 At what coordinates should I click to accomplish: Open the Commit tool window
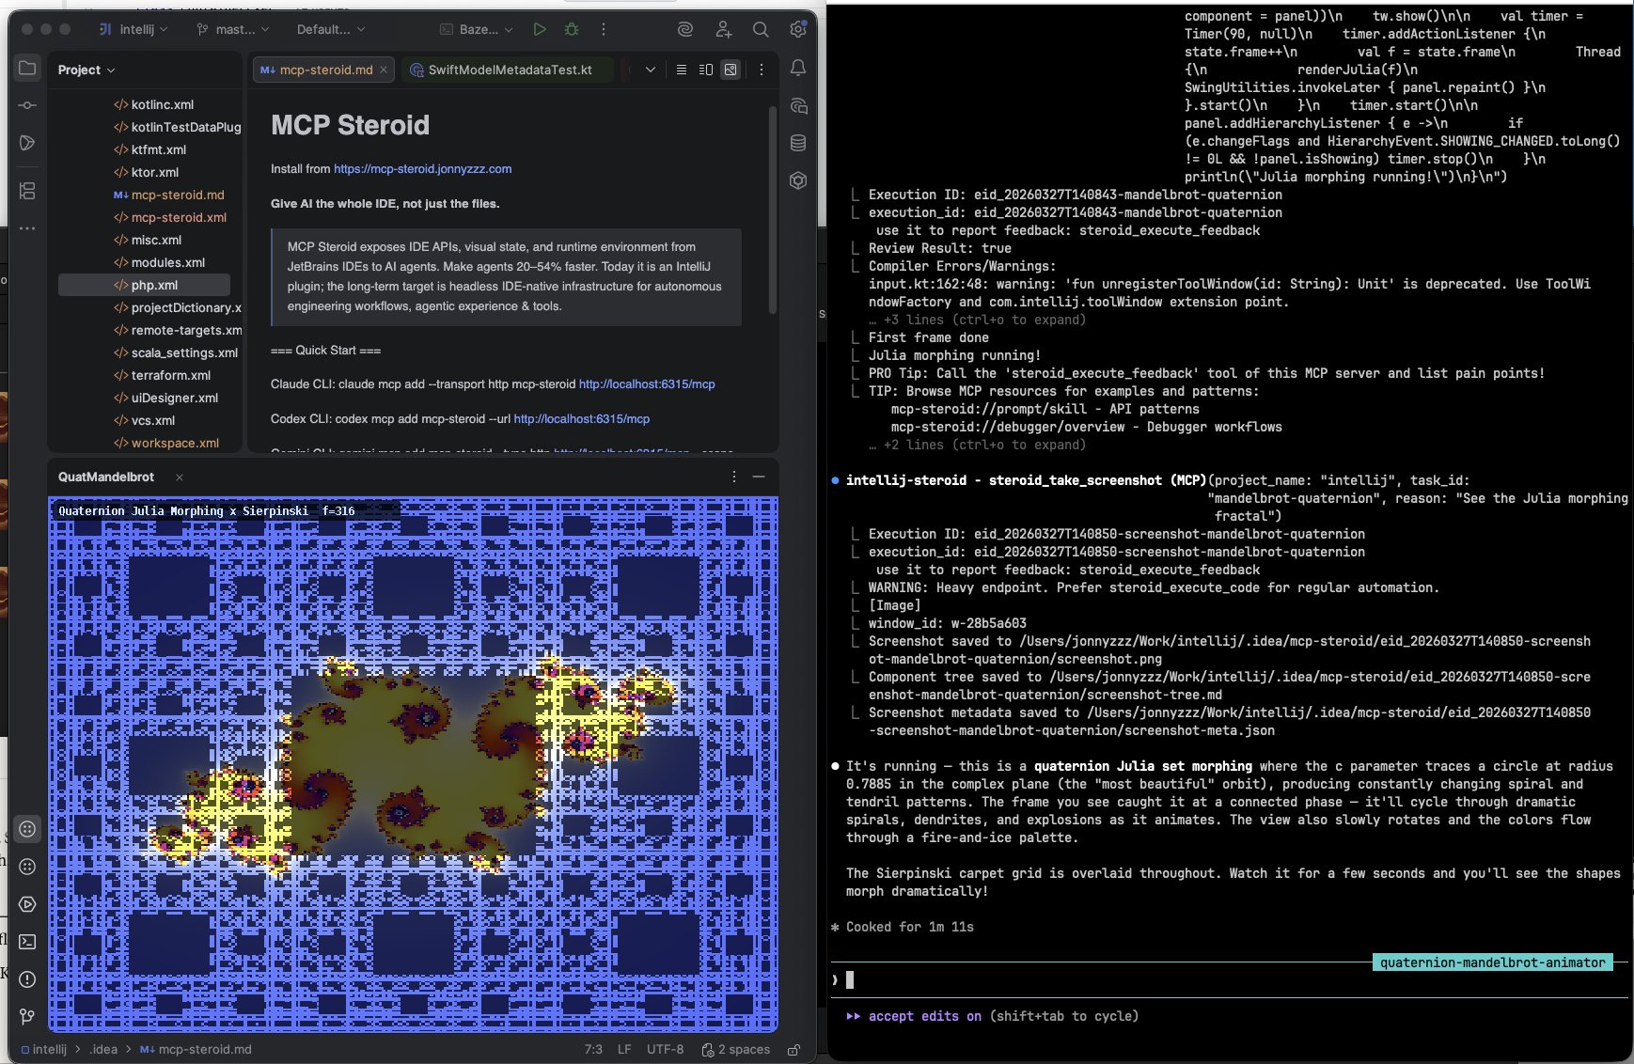pyautogui.click(x=27, y=105)
